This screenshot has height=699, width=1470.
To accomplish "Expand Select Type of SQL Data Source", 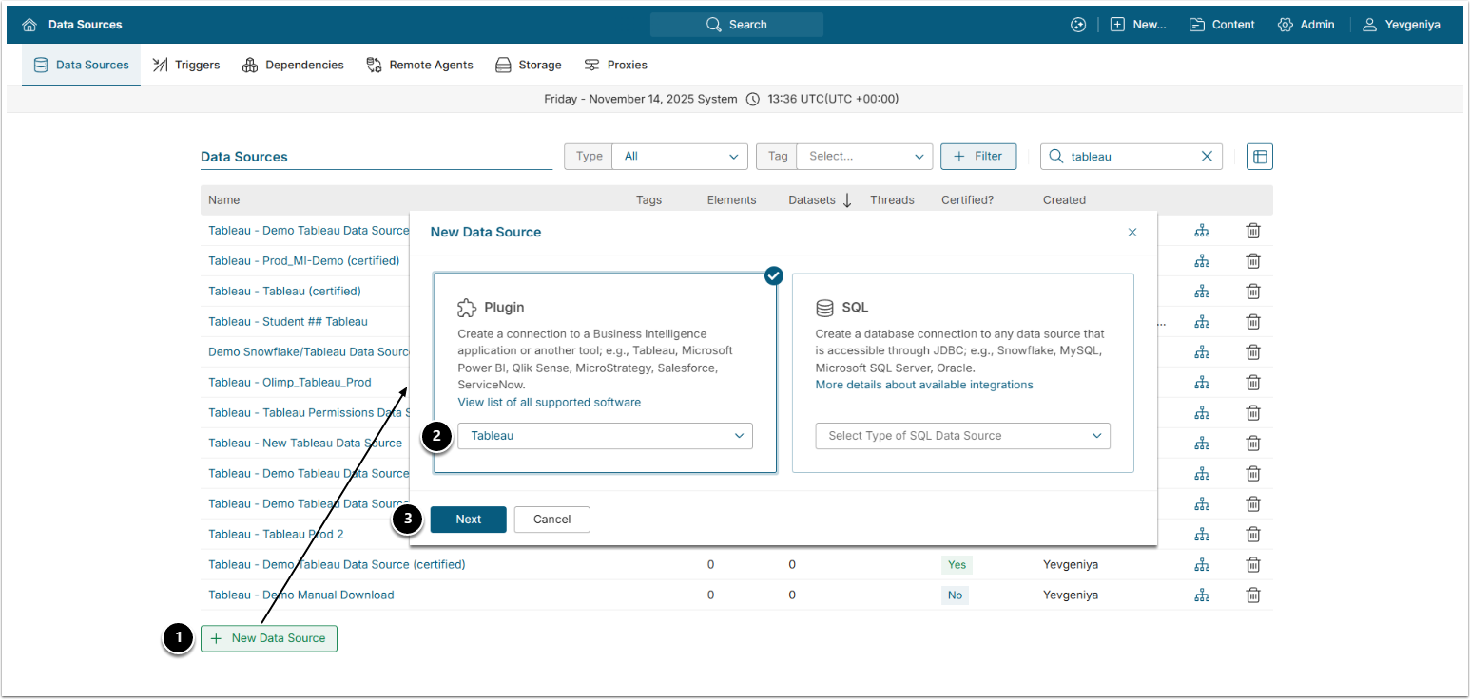I will [962, 436].
